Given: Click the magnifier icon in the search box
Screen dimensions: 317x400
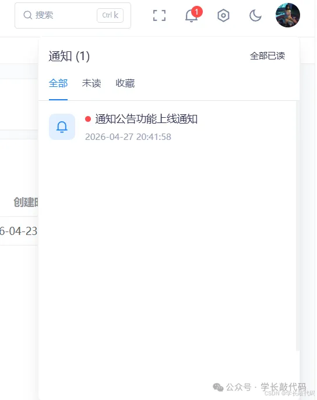Looking at the screenshot, I should (27, 15).
